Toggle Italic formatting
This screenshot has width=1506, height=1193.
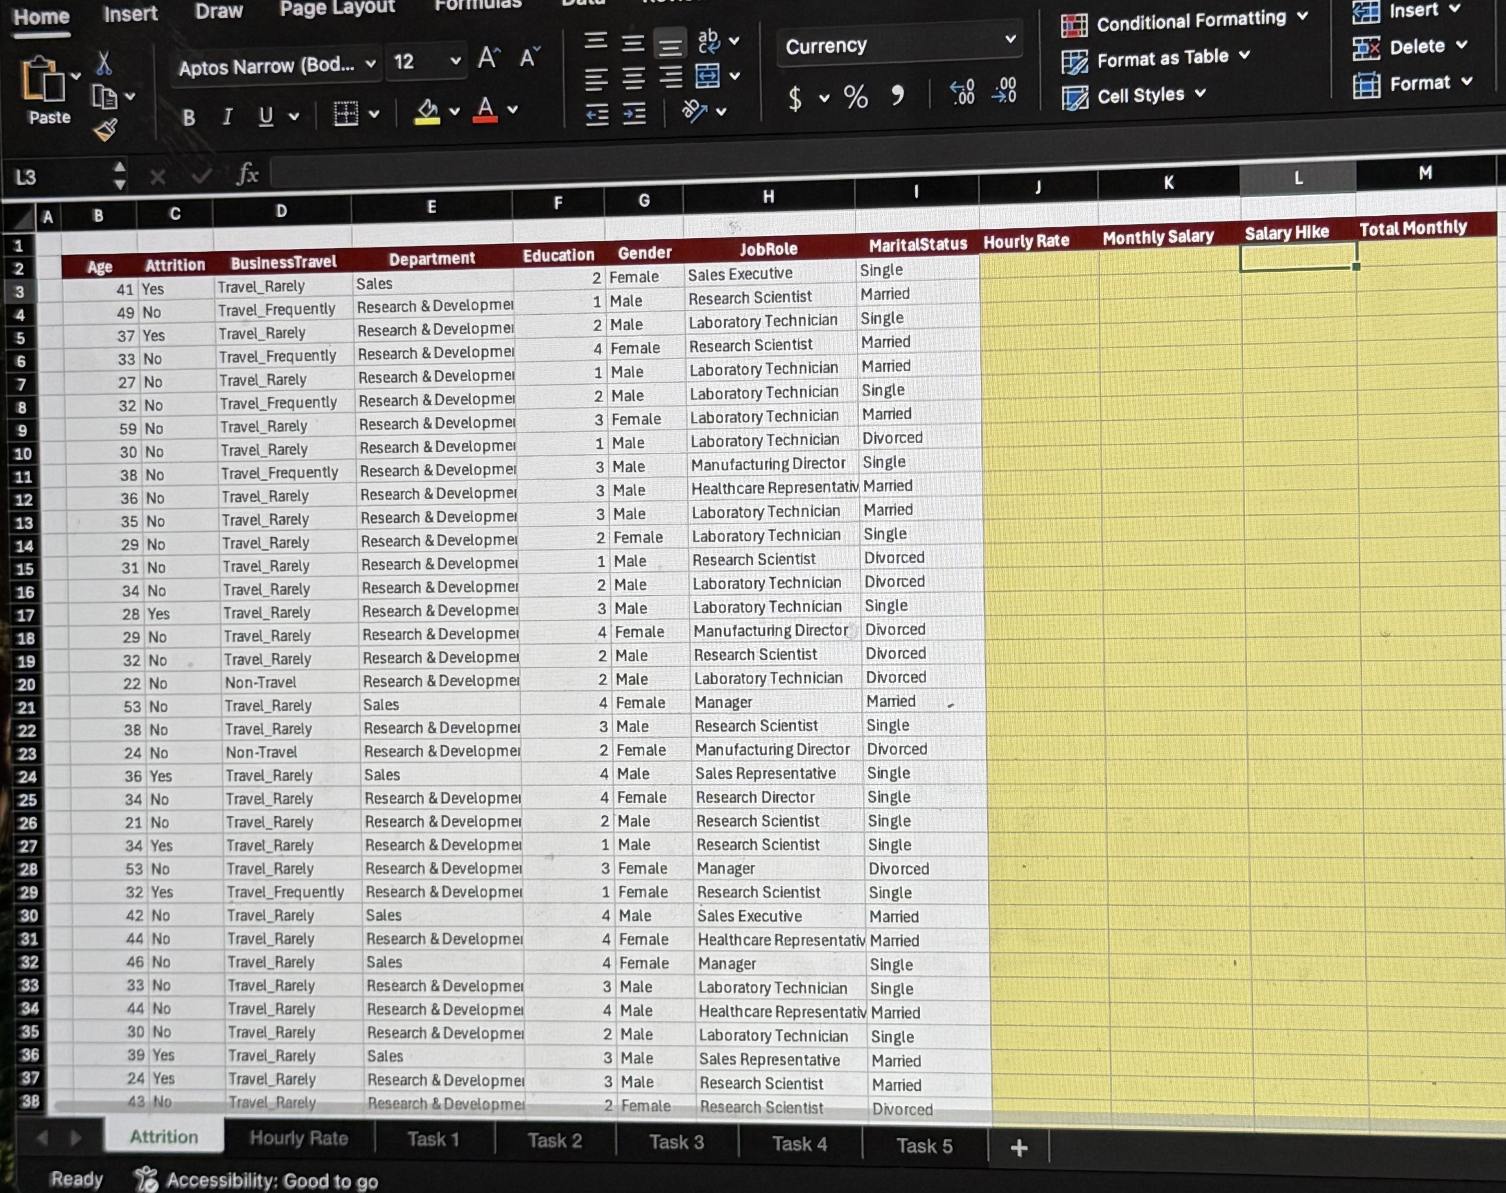pos(227,117)
